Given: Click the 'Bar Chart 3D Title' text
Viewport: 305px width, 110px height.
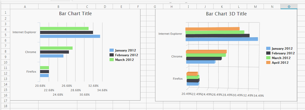Looking at the screenshot, I should pyautogui.click(x=226, y=14).
